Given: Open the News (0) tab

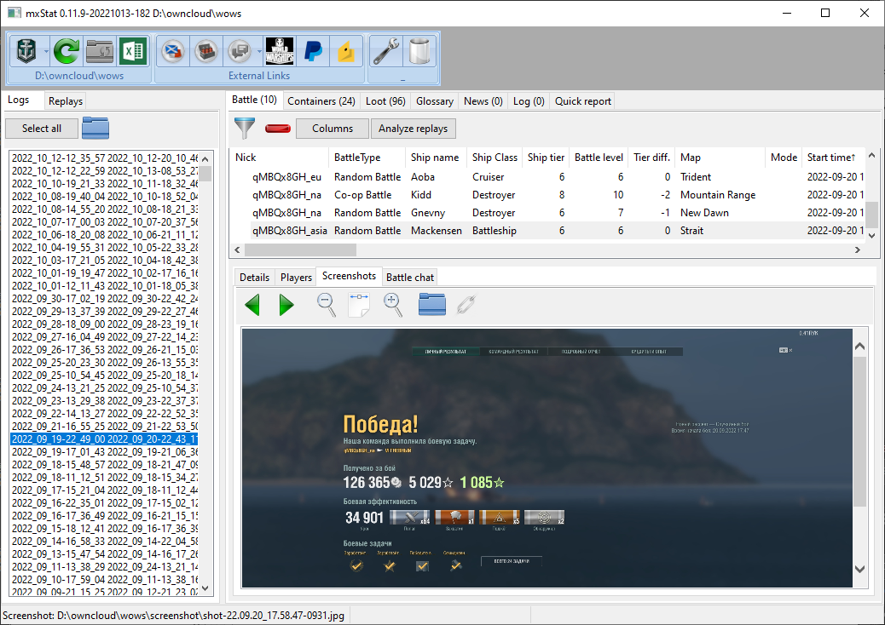Looking at the screenshot, I should pos(483,101).
